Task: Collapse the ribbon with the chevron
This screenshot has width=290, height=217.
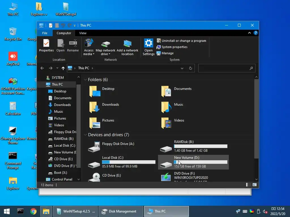Action: pos(249,33)
